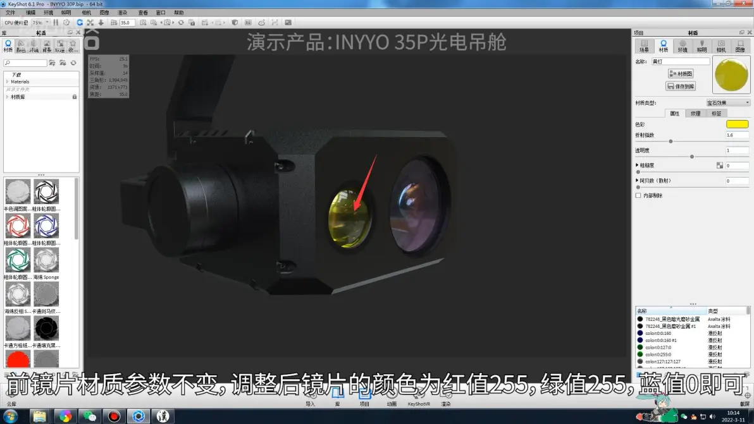Open the 相机 menu
The image size is (754, 424).
point(87,13)
